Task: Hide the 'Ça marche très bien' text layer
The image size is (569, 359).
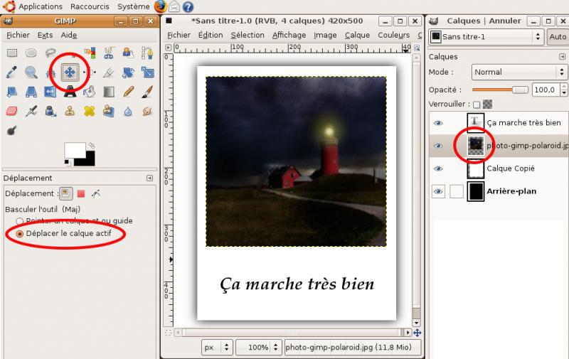Action: click(x=438, y=123)
